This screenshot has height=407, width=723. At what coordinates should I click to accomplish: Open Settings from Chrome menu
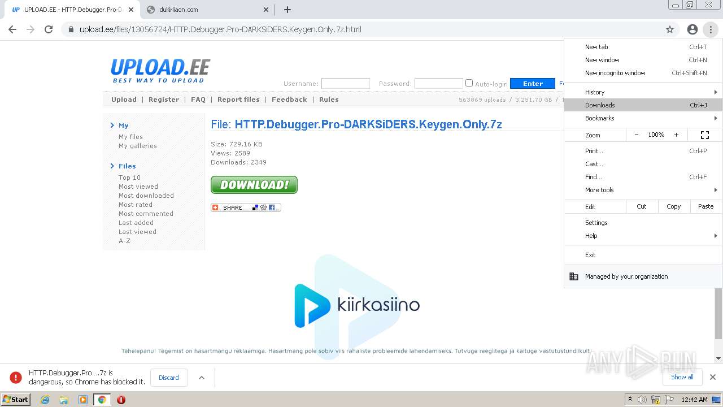coord(643,223)
